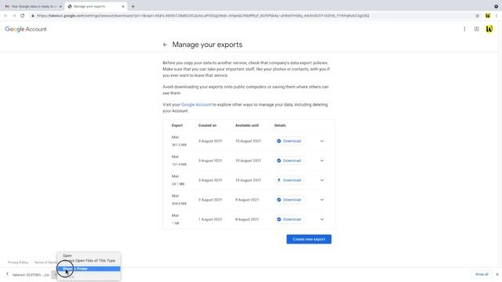
Task: Go back using the Manage your exports arrow
Action: point(165,45)
